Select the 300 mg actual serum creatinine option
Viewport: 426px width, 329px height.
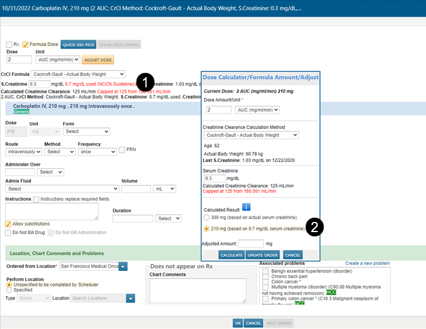click(207, 218)
